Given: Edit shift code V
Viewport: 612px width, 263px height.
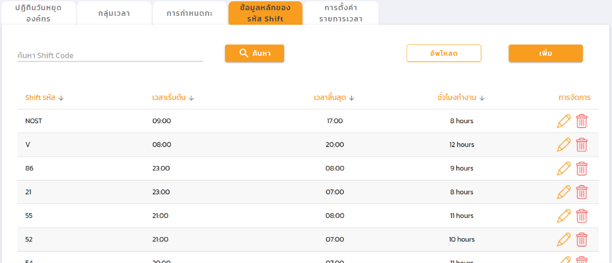Looking at the screenshot, I should click(563, 144).
